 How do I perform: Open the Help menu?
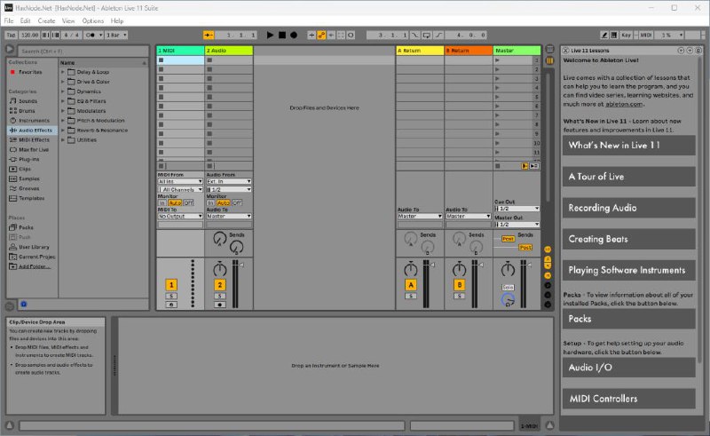pos(117,20)
